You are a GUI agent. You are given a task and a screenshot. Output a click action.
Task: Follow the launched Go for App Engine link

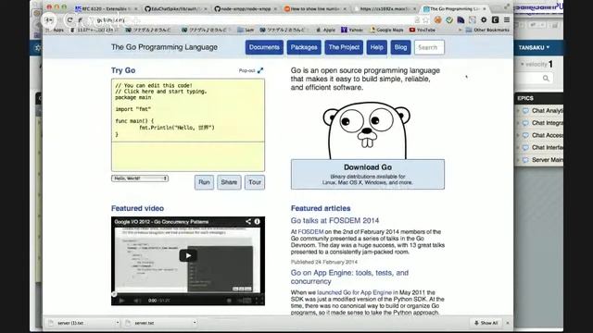[x=354, y=292]
